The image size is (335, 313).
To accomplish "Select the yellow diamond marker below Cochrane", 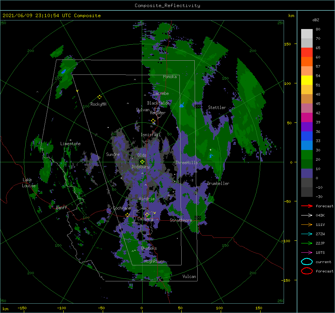I will [127, 215].
